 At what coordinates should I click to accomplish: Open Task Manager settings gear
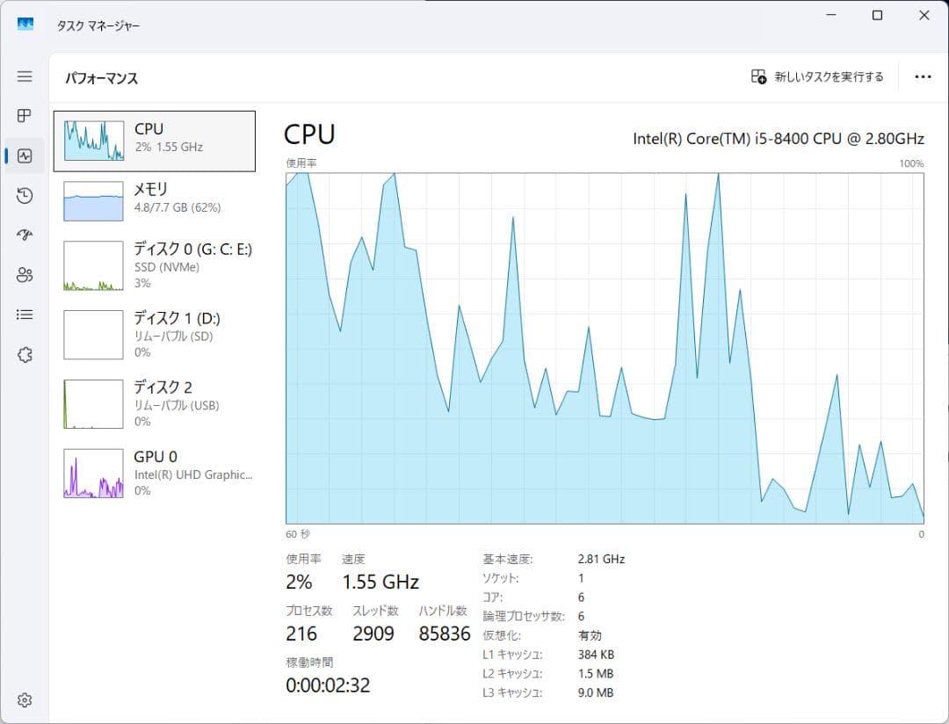coord(24,700)
